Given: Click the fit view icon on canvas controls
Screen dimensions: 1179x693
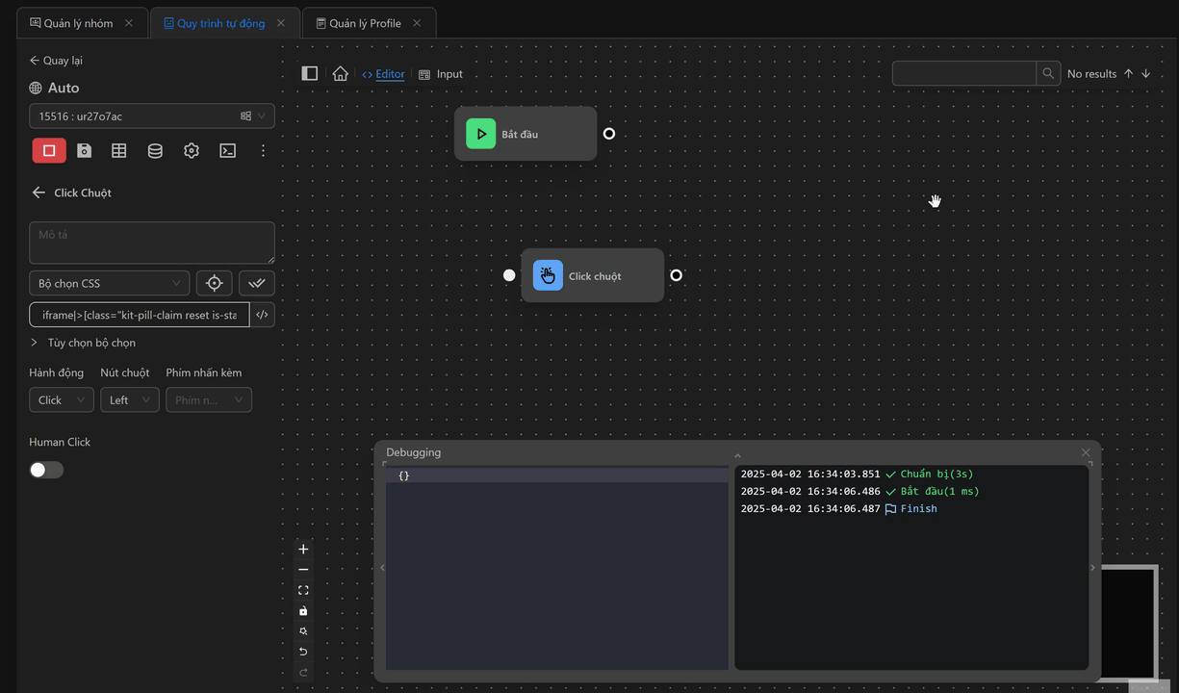Looking at the screenshot, I should (x=303, y=590).
